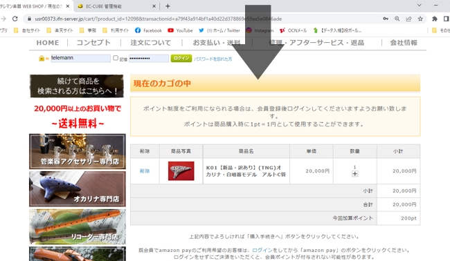Viewport: 450px width, 261px height.
Task: Click the 現在のカゴの中 heading
Action: [x=162, y=84]
